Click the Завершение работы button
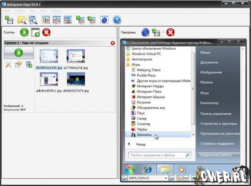This screenshot has height=186, width=251. [216, 155]
